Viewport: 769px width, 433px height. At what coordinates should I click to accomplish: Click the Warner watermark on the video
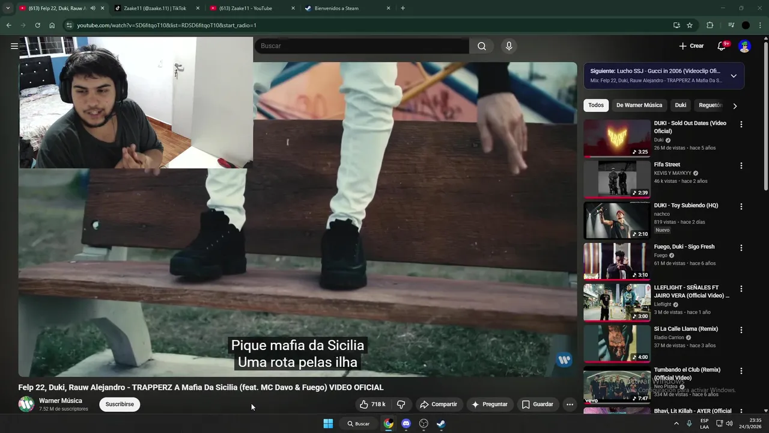(x=564, y=360)
